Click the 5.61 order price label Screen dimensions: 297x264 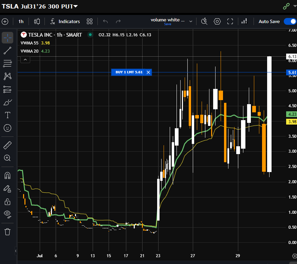pyautogui.click(x=292, y=73)
